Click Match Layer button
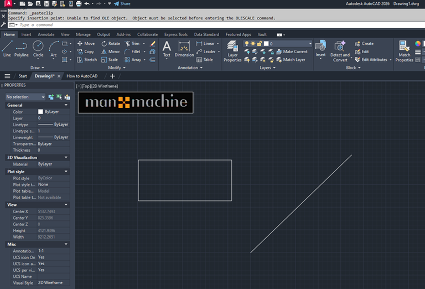Viewport: 425px width, 289px height. pyautogui.click(x=291, y=60)
